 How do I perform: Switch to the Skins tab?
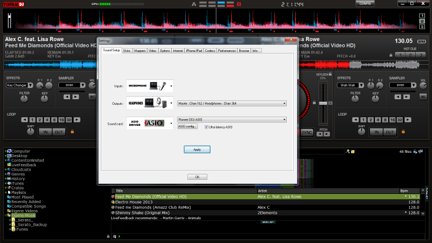tap(127, 51)
